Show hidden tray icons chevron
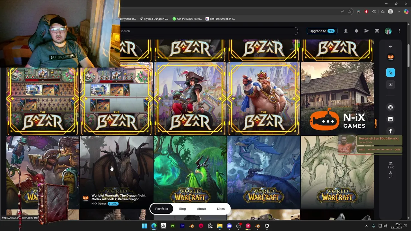411x231 pixels. 366,226
